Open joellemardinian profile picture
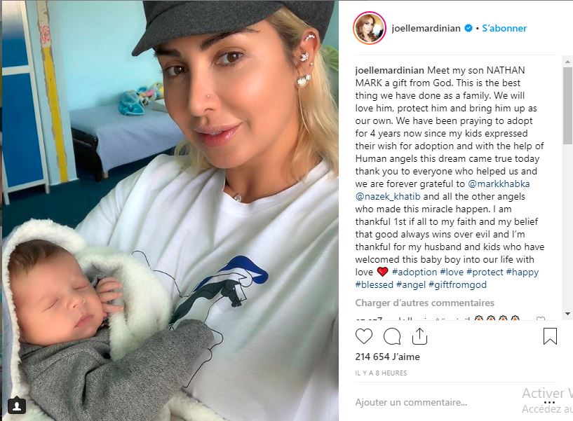 pos(370,28)
